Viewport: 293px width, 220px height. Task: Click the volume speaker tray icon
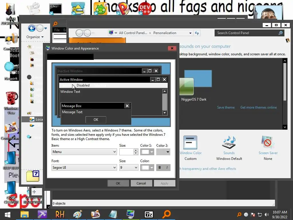(267, 215)
